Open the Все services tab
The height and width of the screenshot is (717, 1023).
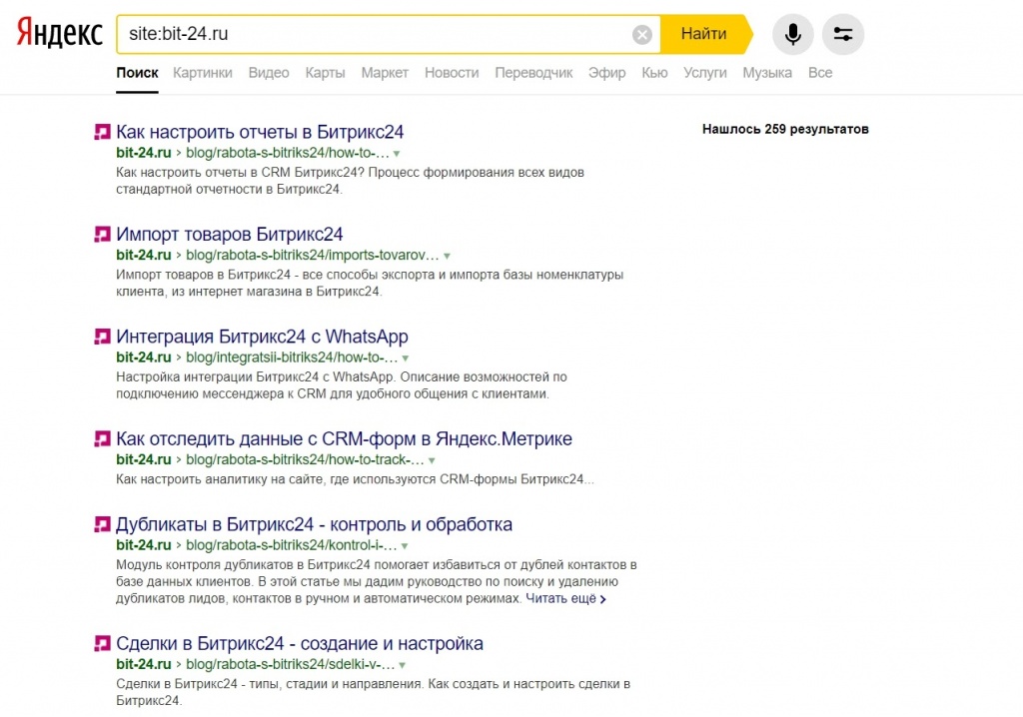(x=819, y=73)
